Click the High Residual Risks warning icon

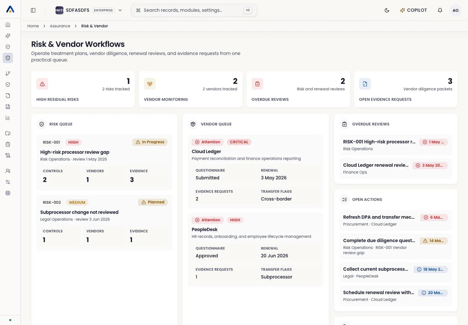42,84
